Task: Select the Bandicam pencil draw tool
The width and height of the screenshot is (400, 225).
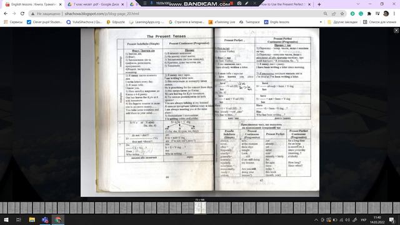Action: 247,3
